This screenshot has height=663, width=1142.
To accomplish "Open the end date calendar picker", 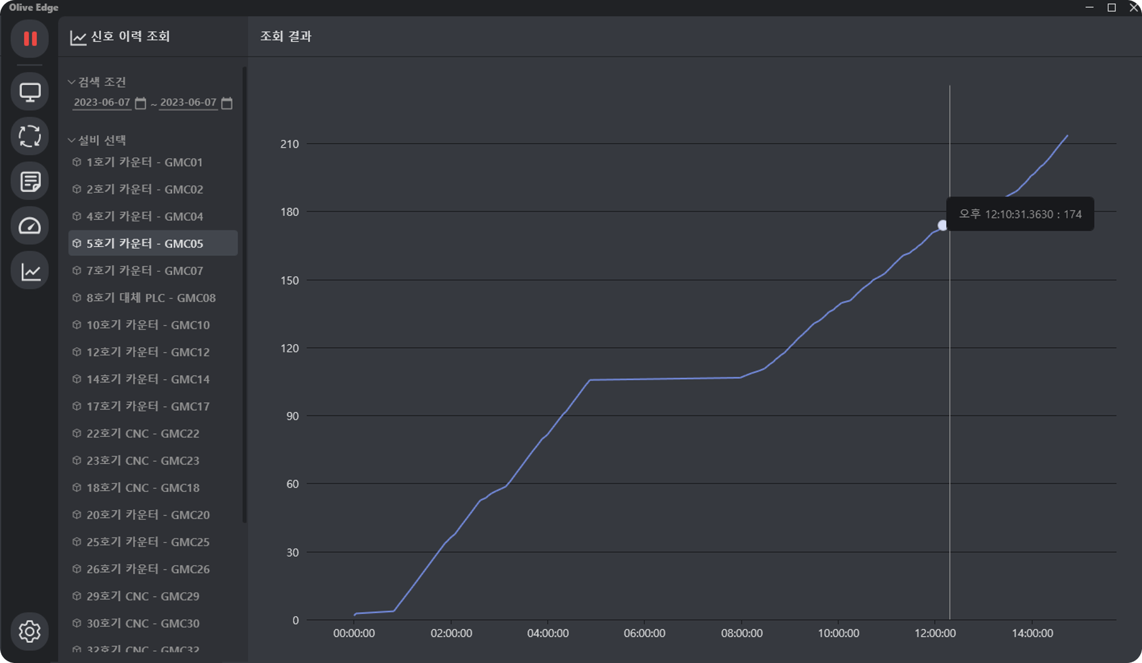I will [x=227, y=103].
